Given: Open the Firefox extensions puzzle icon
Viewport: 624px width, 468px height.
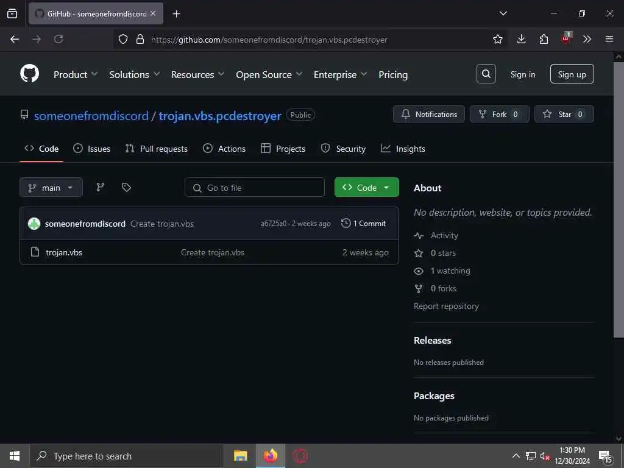Looking at the screenshot, I should 544,39.
